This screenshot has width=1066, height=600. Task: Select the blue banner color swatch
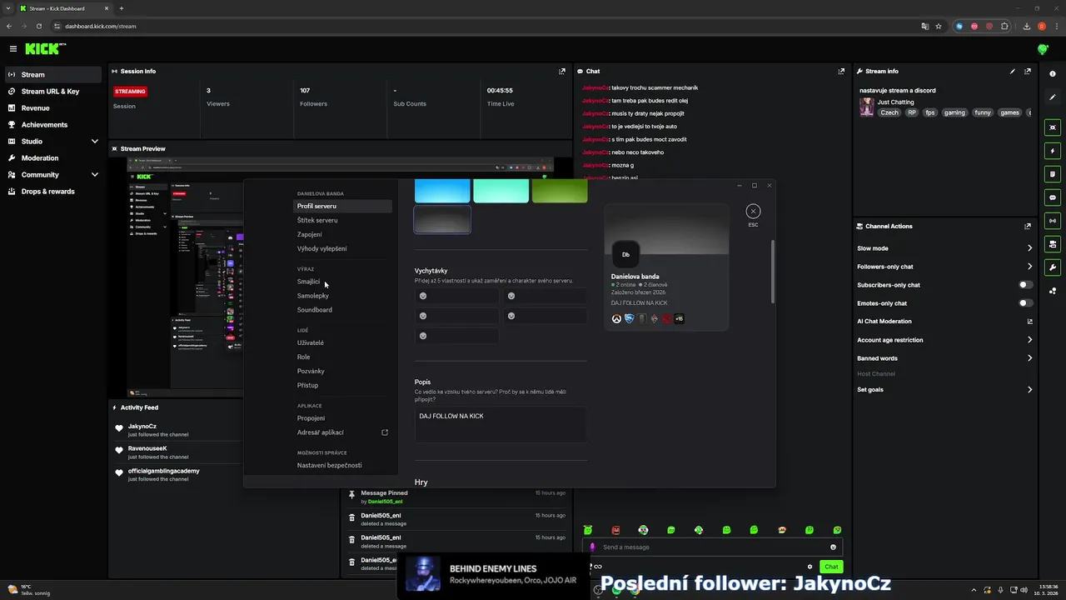click(442, 191)
